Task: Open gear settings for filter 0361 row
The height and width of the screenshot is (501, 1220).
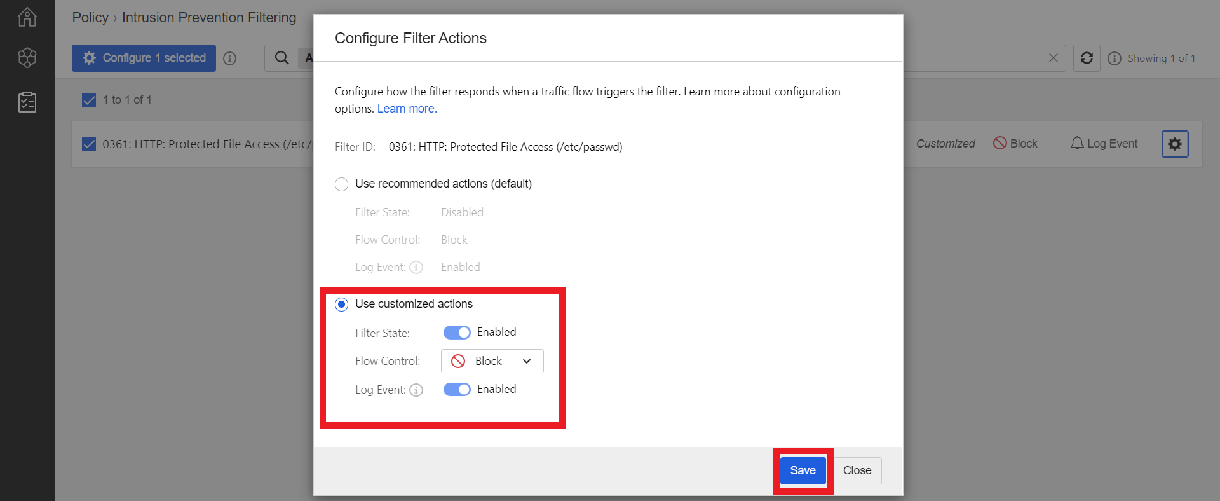Action: 1175,144
